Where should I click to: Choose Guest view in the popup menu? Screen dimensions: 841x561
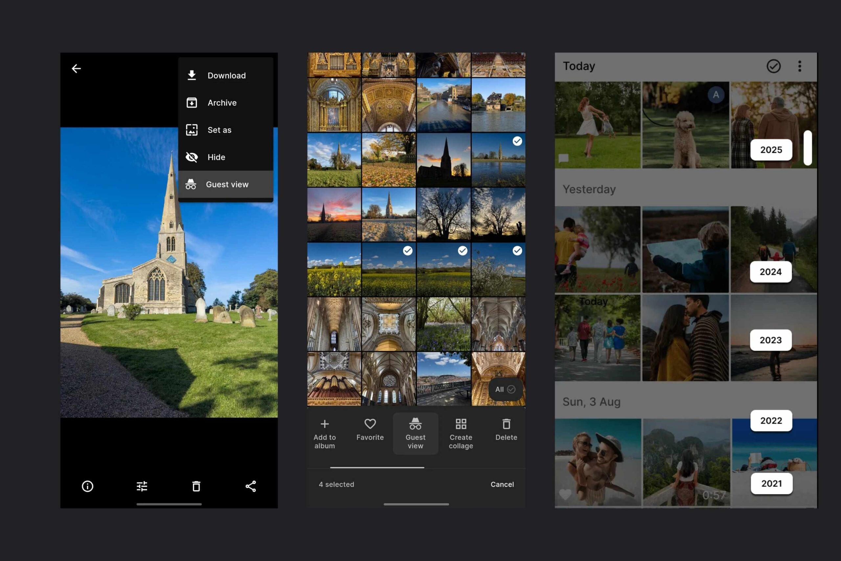tap(227, 184)
